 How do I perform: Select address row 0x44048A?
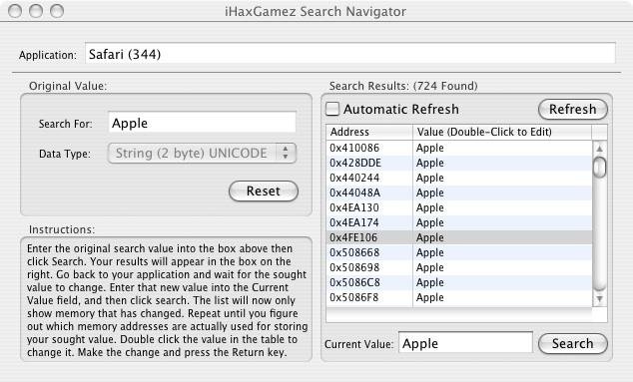[459, 192]
